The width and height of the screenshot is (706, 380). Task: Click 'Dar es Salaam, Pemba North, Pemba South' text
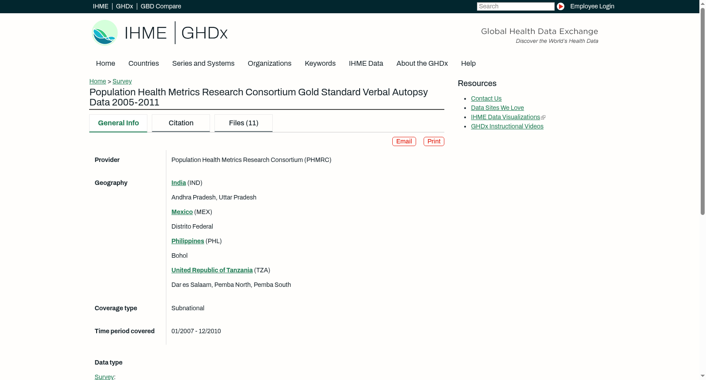231,285
